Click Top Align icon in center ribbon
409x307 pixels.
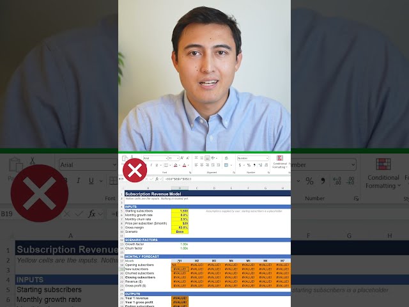click(x=196, y=158)
